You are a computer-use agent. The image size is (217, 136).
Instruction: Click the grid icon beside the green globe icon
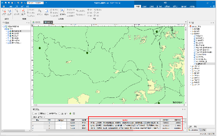point(74,114)
